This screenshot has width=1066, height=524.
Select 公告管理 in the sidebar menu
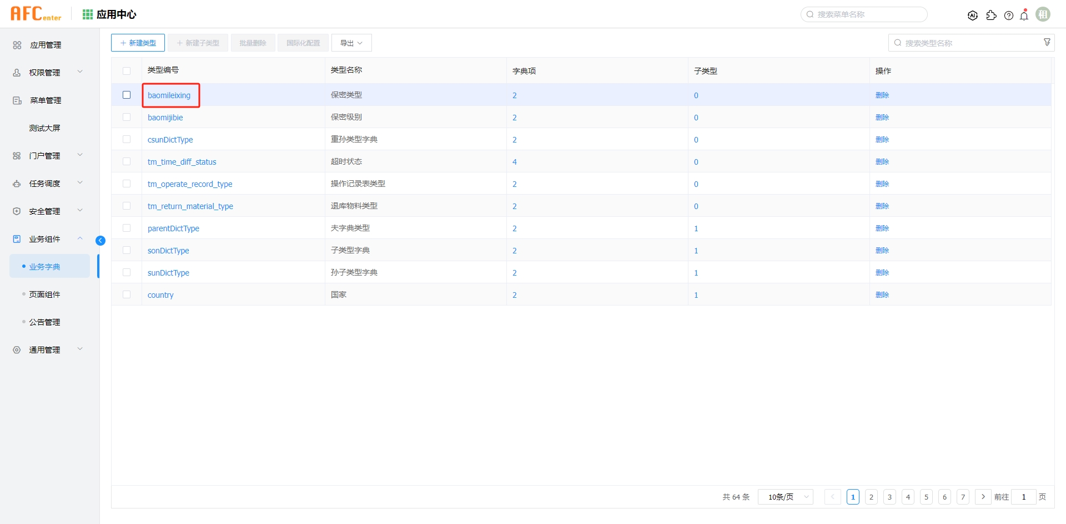click(44, 322)
